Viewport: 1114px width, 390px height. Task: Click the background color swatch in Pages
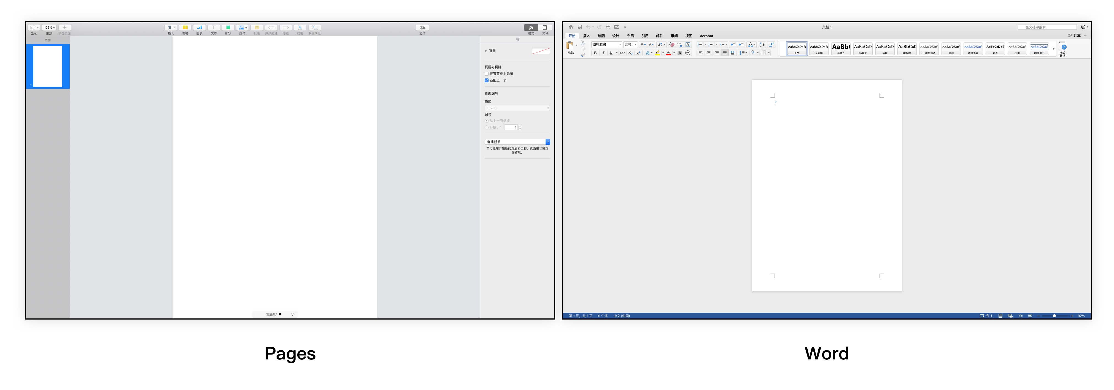(541, 51)
